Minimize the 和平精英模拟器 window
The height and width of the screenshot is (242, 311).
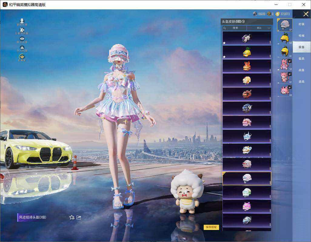click(276, 5)
